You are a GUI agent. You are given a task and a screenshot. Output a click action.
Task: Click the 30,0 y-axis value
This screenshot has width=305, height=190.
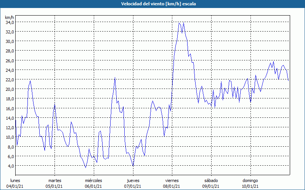[10, 41]
